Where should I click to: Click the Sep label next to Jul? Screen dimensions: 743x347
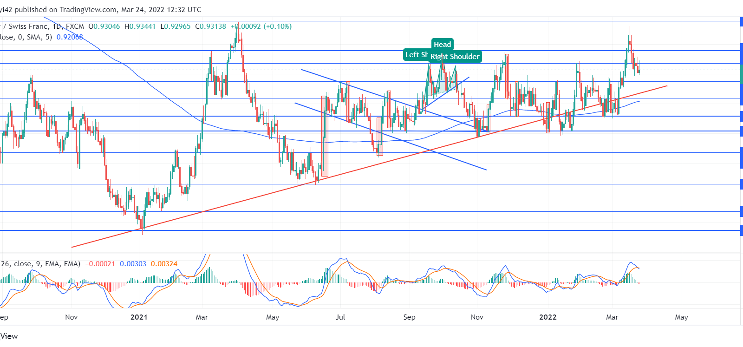click(409, 317)
